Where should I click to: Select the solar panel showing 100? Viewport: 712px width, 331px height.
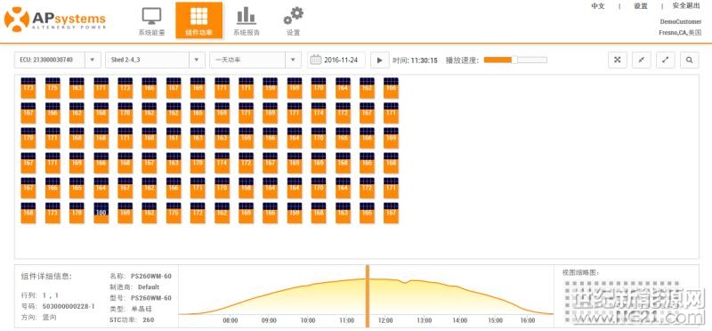click(101, 213)
